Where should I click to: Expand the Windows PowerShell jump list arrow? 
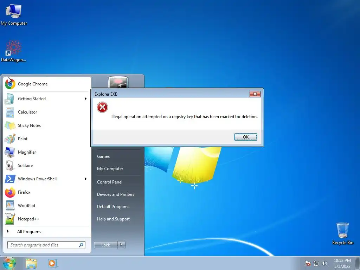click(86, 179)
